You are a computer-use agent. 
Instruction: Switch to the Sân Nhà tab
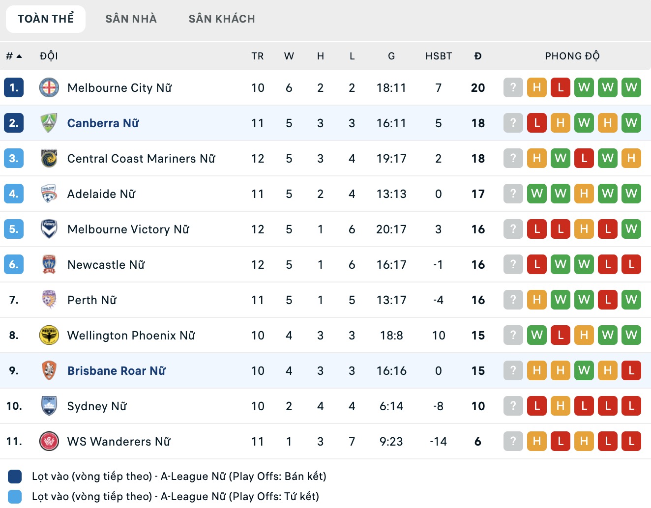[x=131, y=19]
